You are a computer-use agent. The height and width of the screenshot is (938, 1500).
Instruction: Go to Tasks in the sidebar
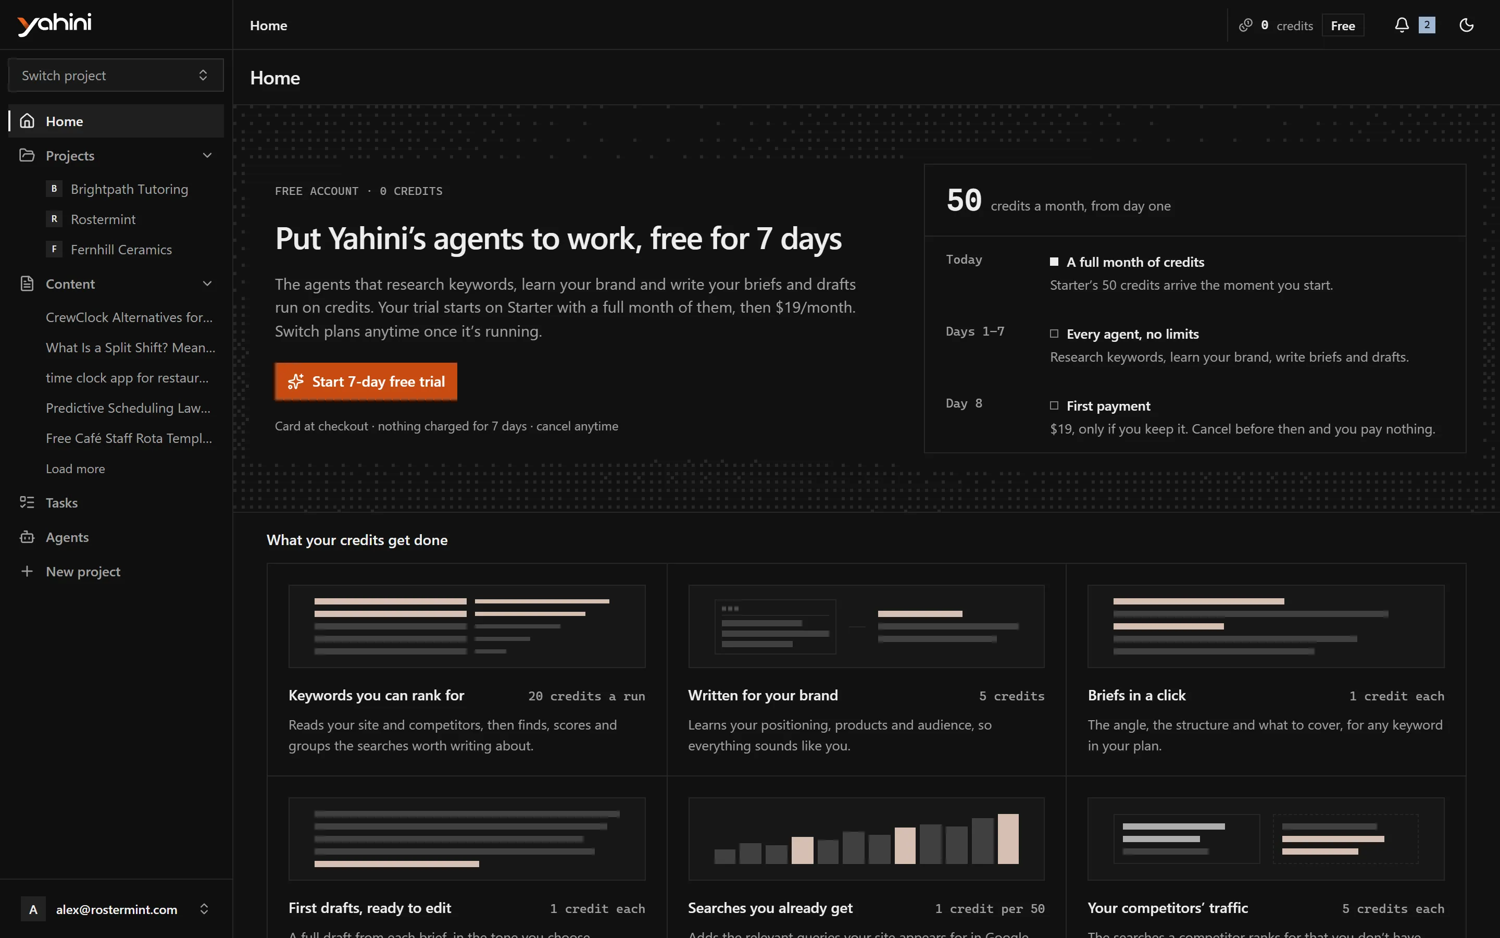pos(116,502)
